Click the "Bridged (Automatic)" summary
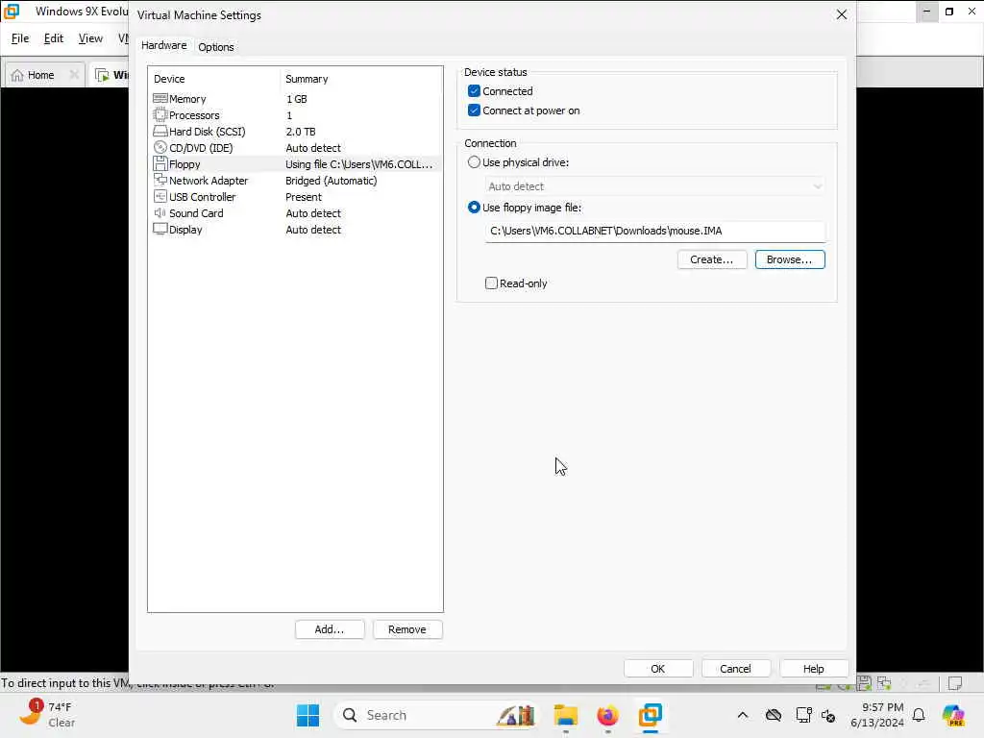The height and width of the screenshot is (738, 984). tap(332, 181)
